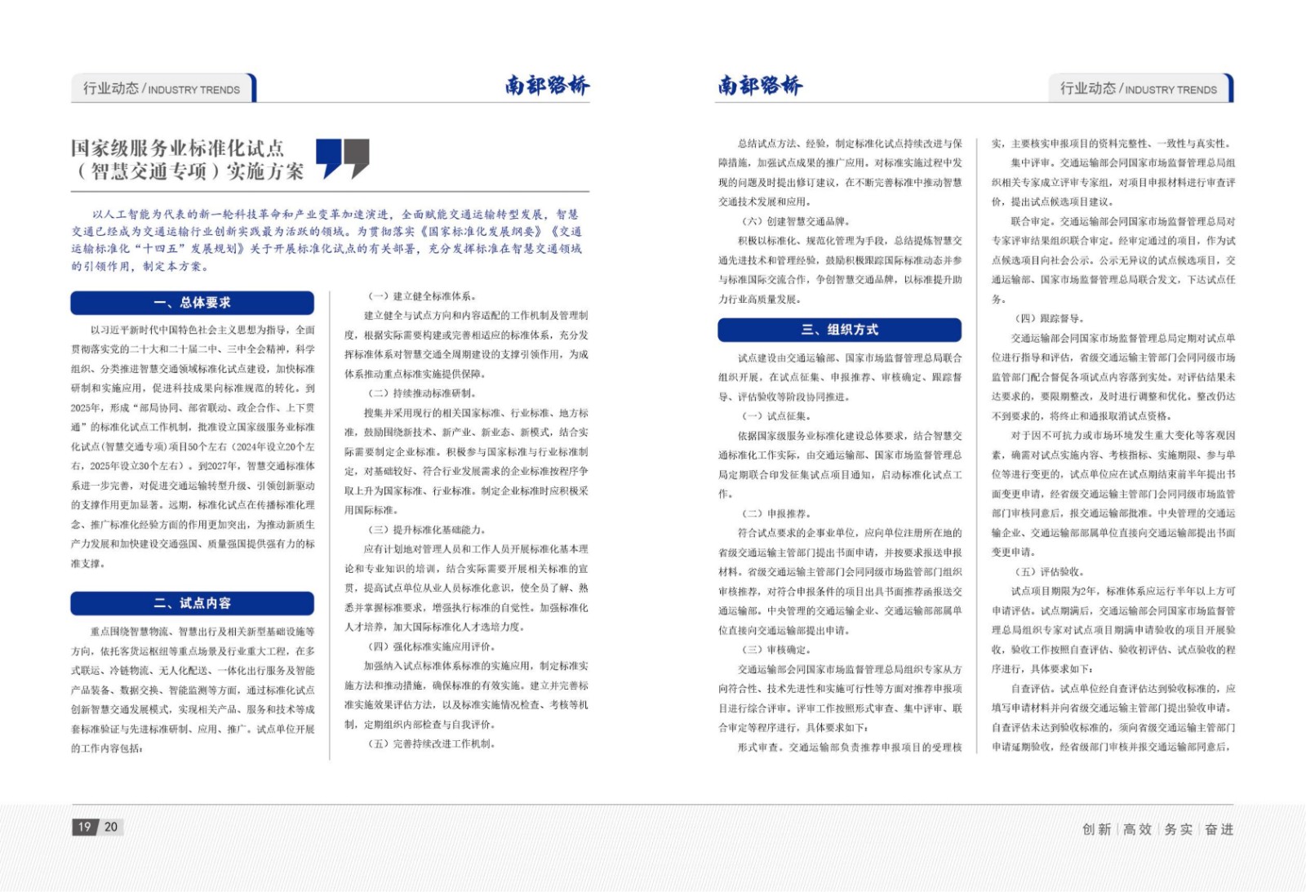
Task: Click the section heading '三、组织方式'
Action: coord(840,330)
